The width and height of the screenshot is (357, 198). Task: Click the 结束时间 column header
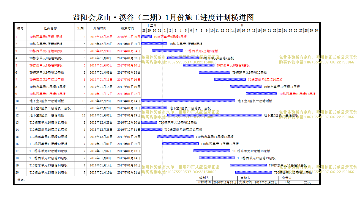pos(127,28)
